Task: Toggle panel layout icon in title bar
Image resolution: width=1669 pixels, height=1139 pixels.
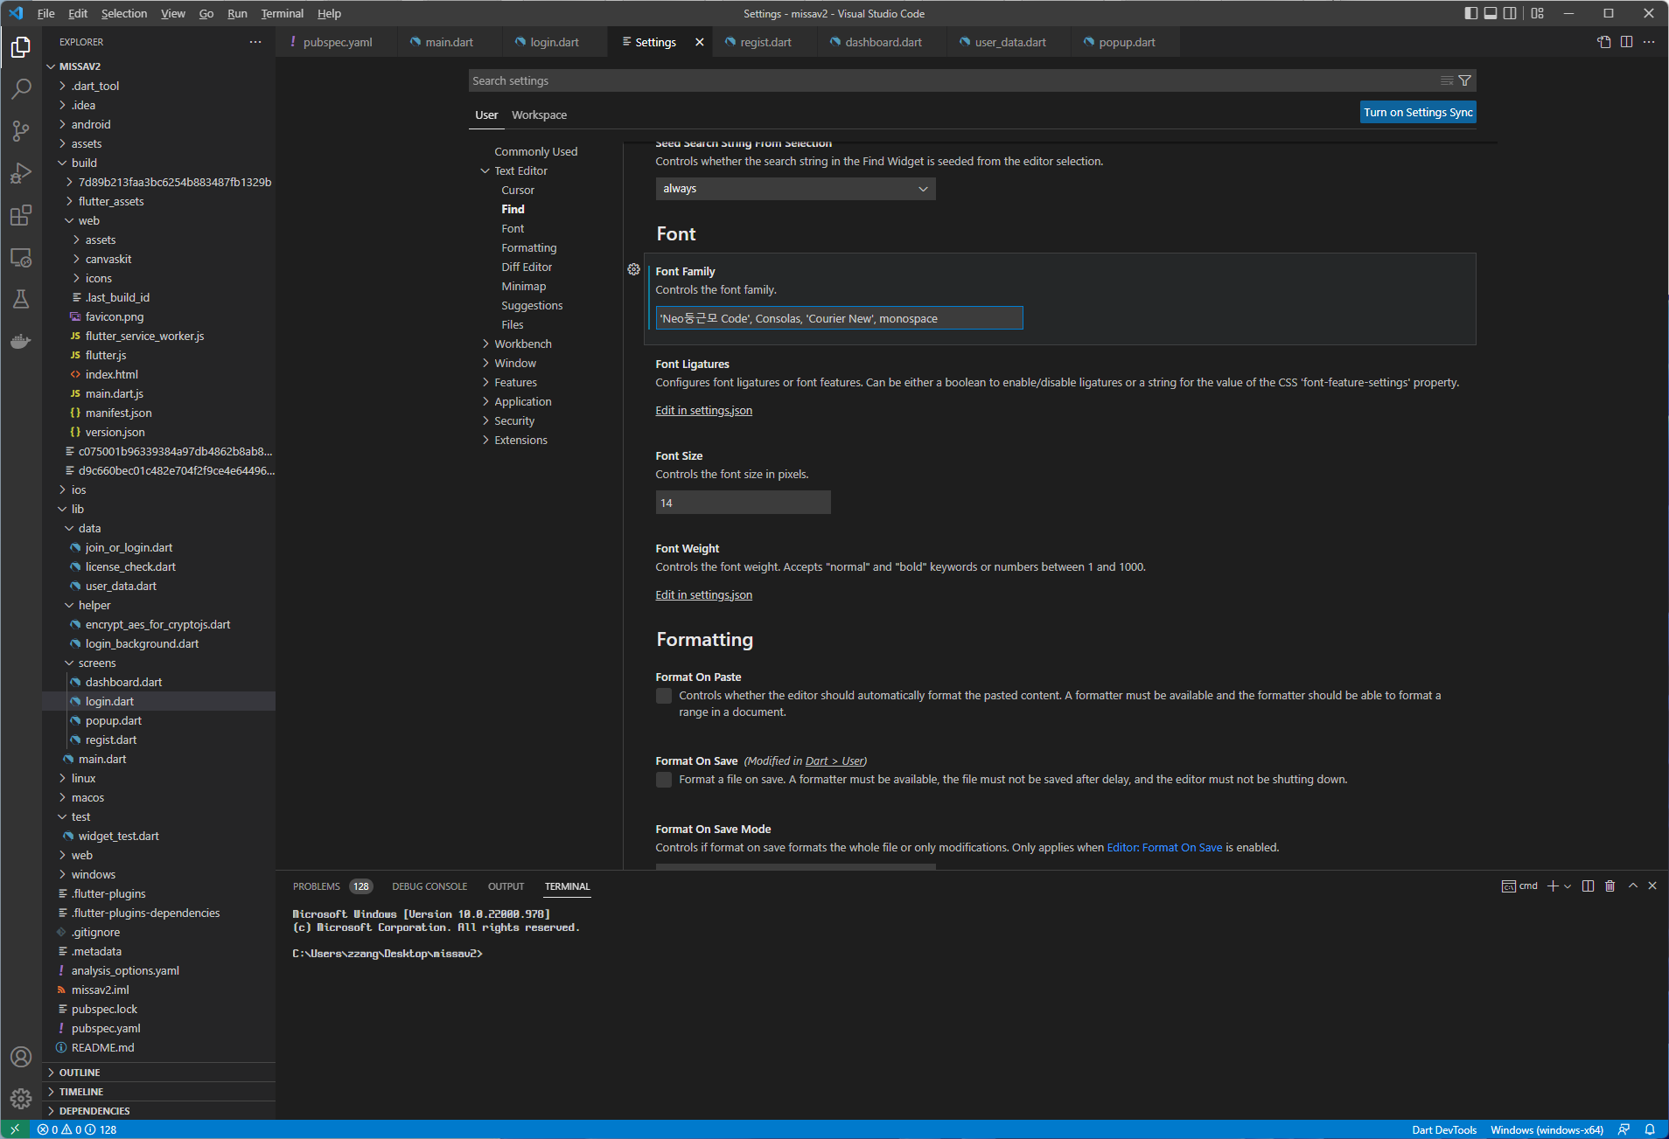Action: click(x=1491, y=13)
